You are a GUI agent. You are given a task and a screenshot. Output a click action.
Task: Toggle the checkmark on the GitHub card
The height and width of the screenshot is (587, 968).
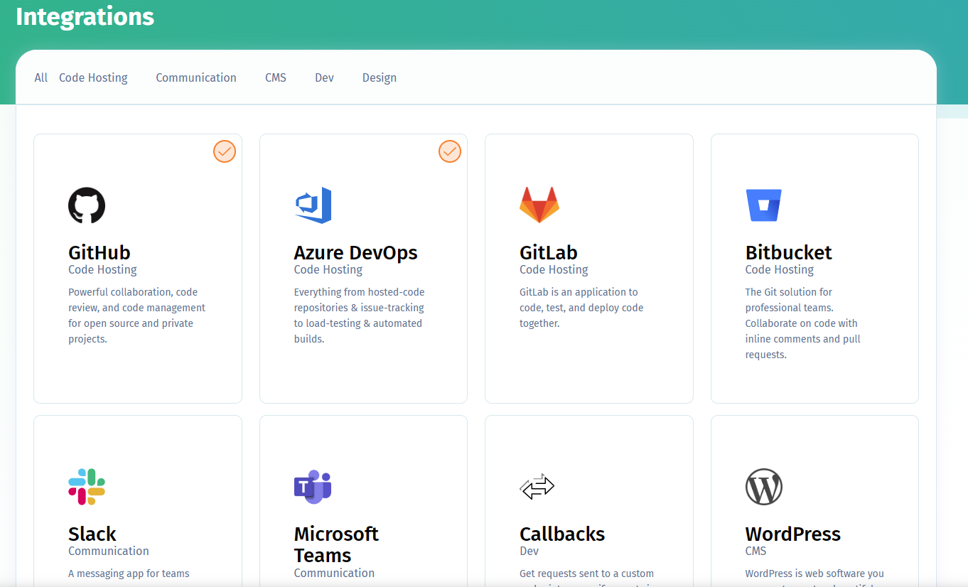pos(224,151)
